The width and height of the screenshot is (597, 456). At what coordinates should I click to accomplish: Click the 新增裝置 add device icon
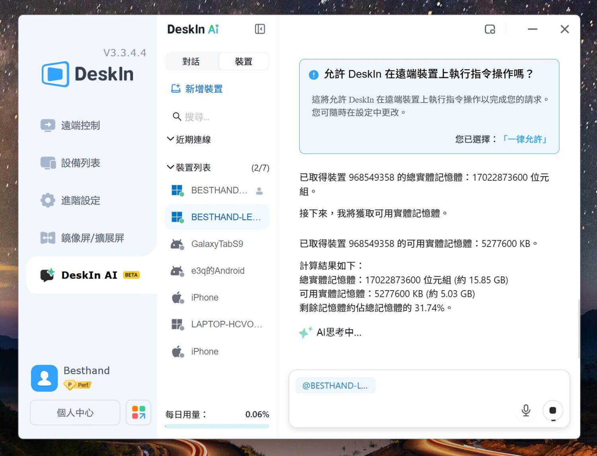coord(176,89)
